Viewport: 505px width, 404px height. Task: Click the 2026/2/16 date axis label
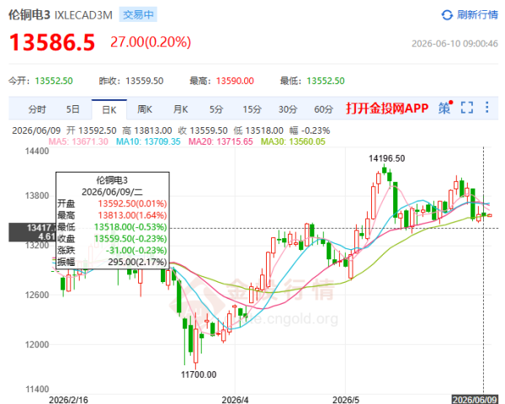click(68, 400)
